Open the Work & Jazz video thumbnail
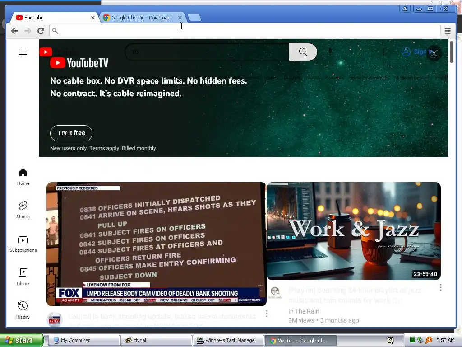Image resolution: width=462 pixels, height=347 pixels. point(354,231)
